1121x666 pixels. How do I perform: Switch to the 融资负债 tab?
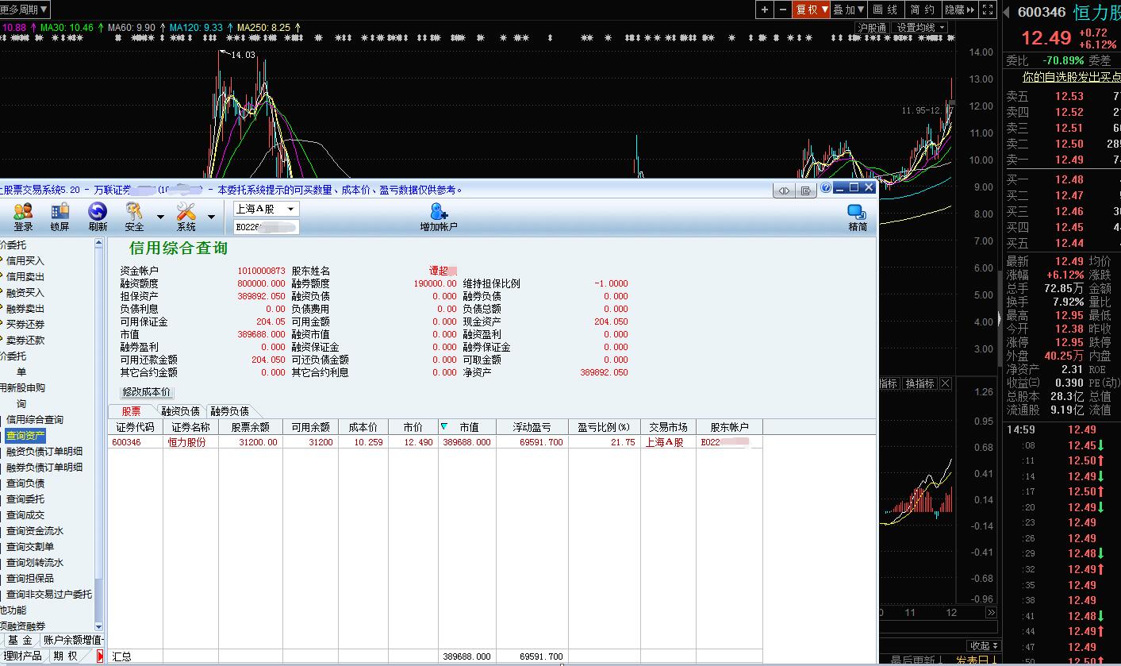click(x=180, y=411)
